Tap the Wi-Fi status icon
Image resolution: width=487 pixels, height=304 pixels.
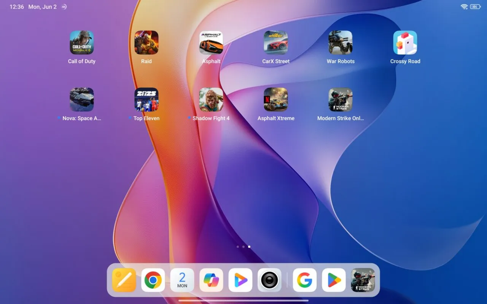464,7
